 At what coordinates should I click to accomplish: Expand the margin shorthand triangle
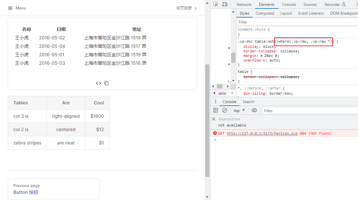point(262,56)
